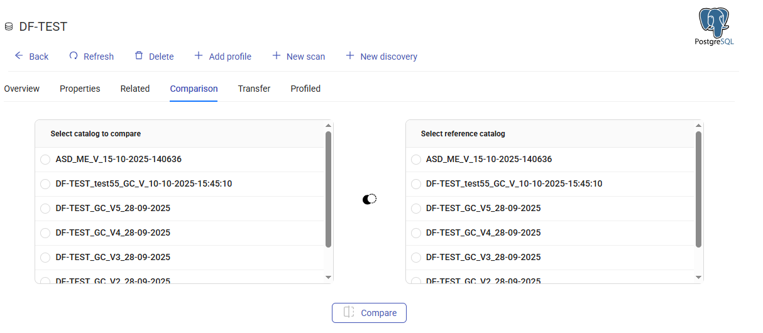This screenshot has width=763, height=333.
Task: Toggle the switch between the catalog lists
Action: pos(370,199)
